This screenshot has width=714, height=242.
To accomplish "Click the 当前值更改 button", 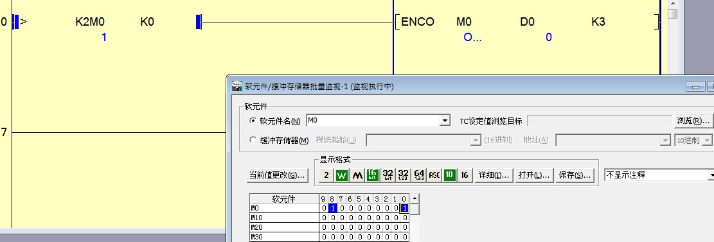I will point(278,175).
